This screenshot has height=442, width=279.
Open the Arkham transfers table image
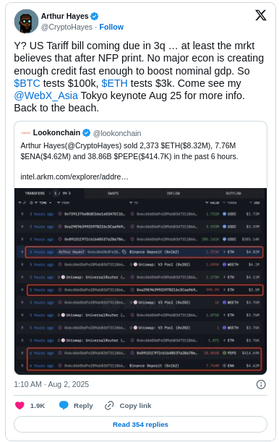click(x=140, y=281)
